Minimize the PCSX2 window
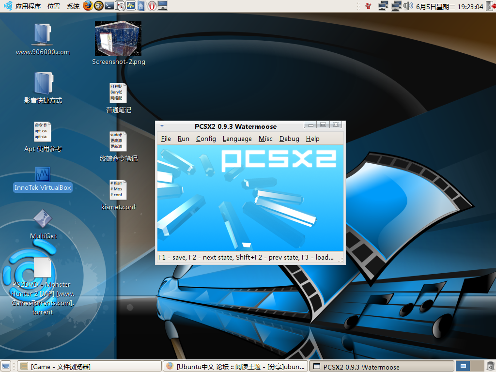The image size is (496, 372). click(x=310, y=125)
